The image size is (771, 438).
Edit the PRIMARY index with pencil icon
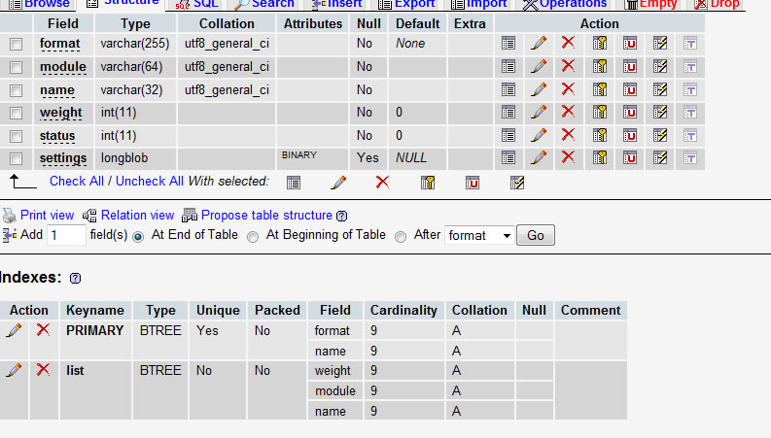tap(14, 330)
